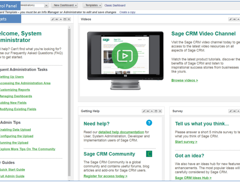Open Explore More Tips On The Community

pos(27,149)
